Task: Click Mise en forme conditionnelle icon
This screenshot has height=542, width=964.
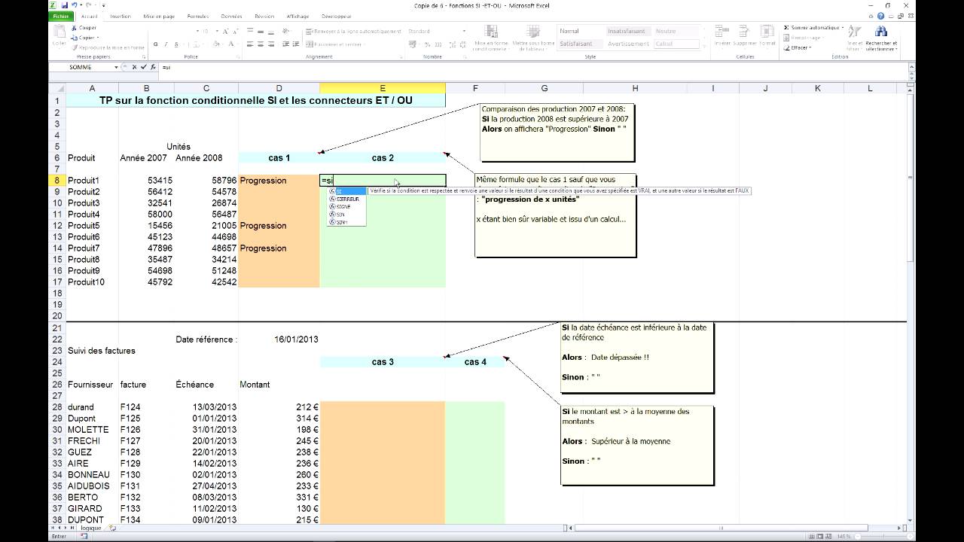Action: click(x=491, y=32)
